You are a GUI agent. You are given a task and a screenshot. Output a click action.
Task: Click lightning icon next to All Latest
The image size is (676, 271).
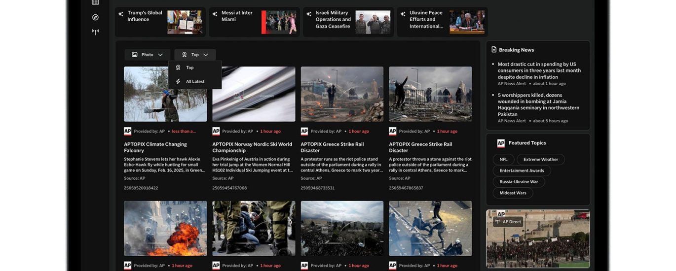[x=178, y=81]
